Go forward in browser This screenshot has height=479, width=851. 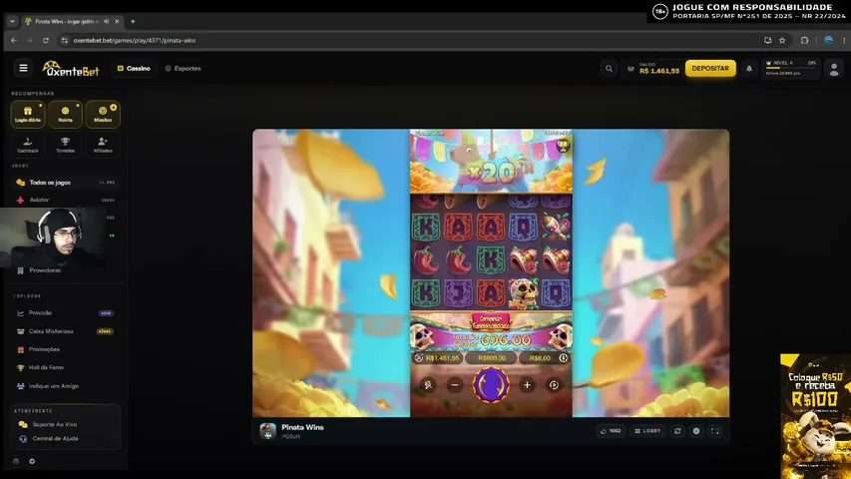(29, 40)
